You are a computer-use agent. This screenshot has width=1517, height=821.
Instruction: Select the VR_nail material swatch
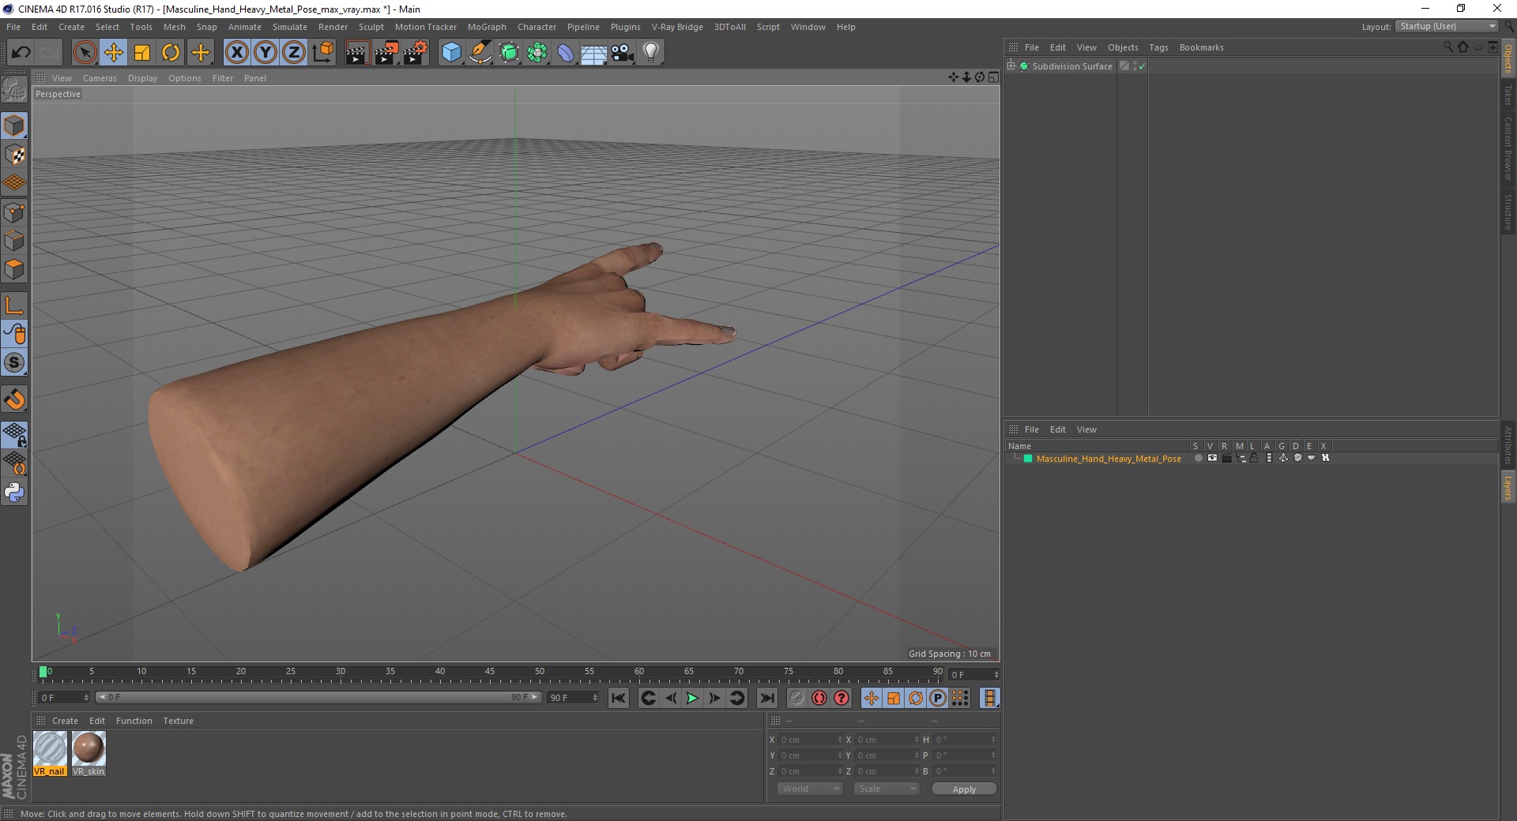point(50,753)
